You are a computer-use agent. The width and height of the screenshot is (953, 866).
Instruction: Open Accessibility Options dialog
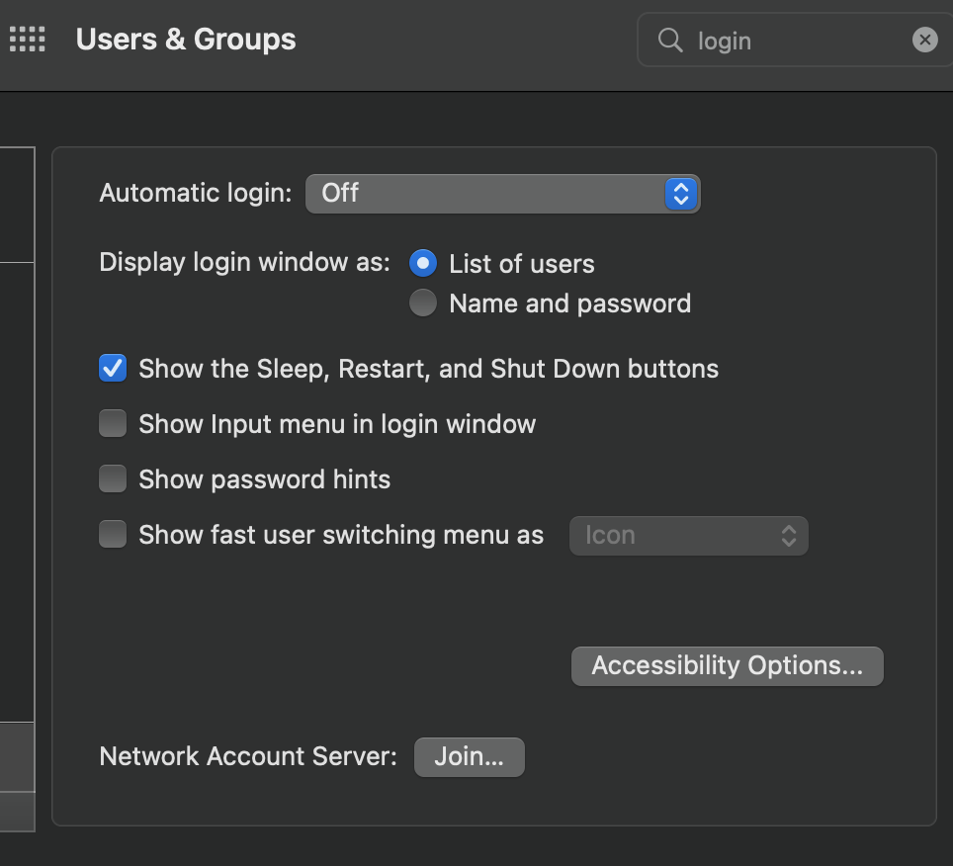pos(727,665)
